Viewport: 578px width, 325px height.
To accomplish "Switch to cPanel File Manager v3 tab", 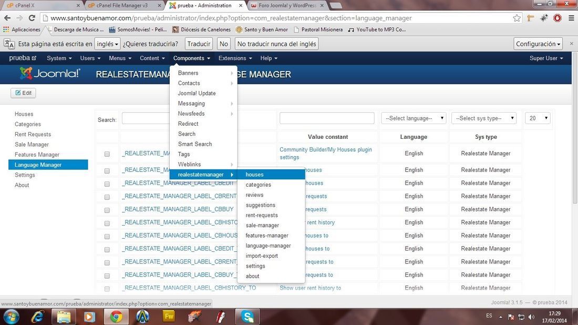I will click(122, 5).
